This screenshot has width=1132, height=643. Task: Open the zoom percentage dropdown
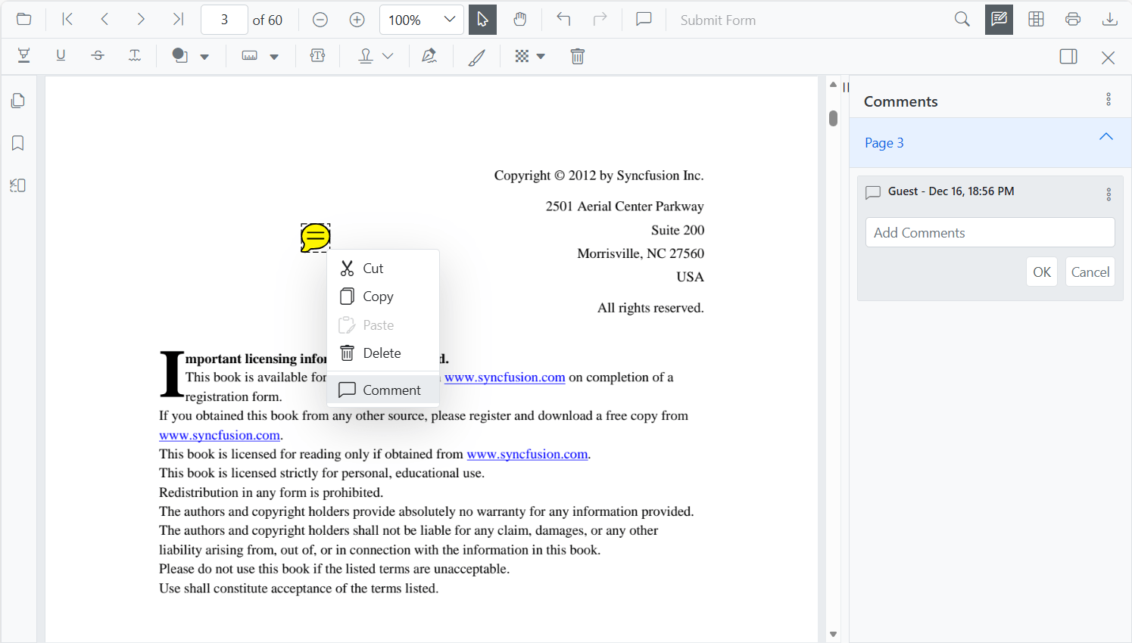[451, 20]
